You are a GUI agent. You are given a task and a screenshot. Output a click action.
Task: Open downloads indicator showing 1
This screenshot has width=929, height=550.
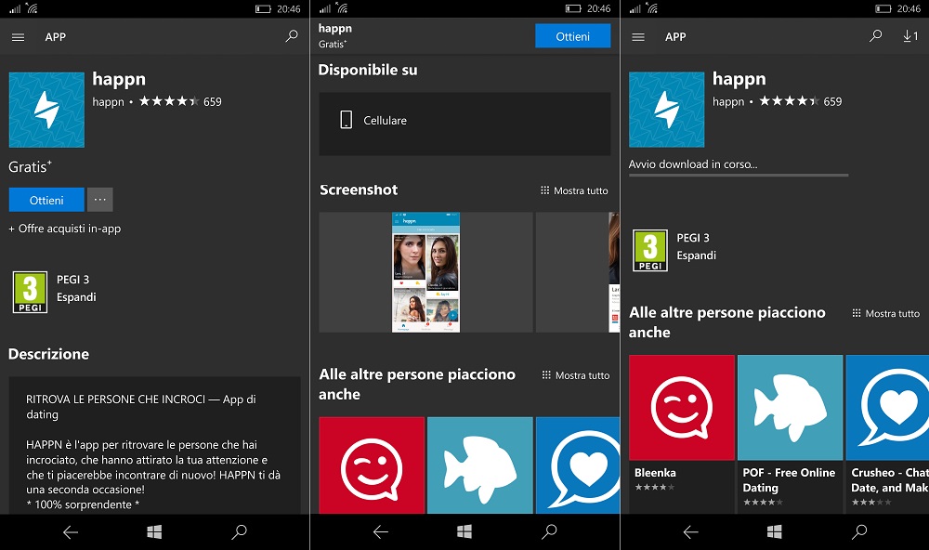pos(910,36)
